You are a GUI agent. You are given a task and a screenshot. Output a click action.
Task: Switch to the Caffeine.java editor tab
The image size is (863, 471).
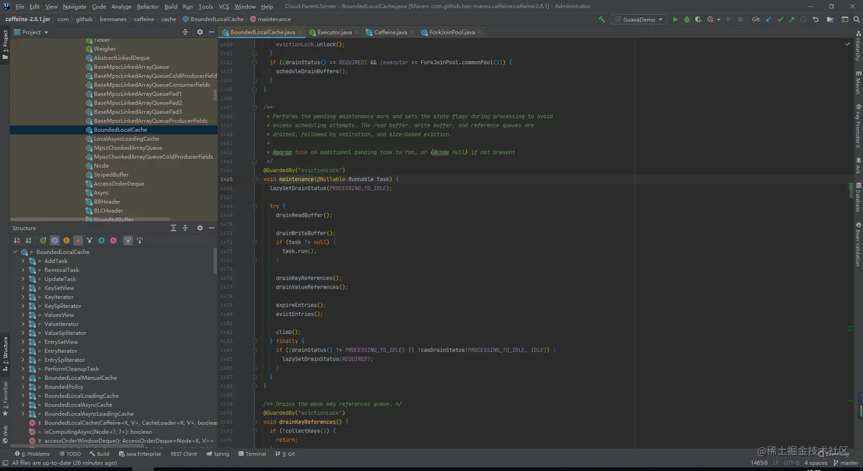[390, 33]
